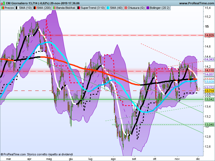
Task: Click the giu month label on time axis
Action: click(x=71, y=159)
